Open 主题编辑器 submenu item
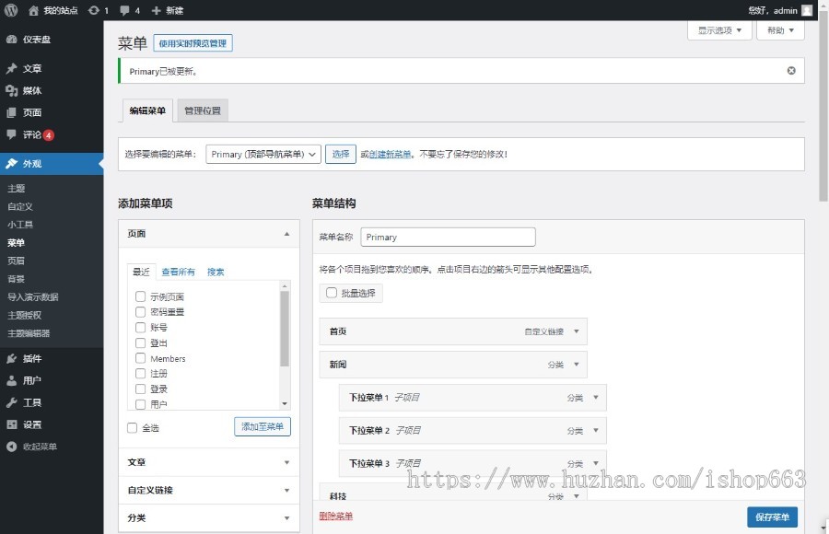Screen dimensions: 829x534 (29, 333)
